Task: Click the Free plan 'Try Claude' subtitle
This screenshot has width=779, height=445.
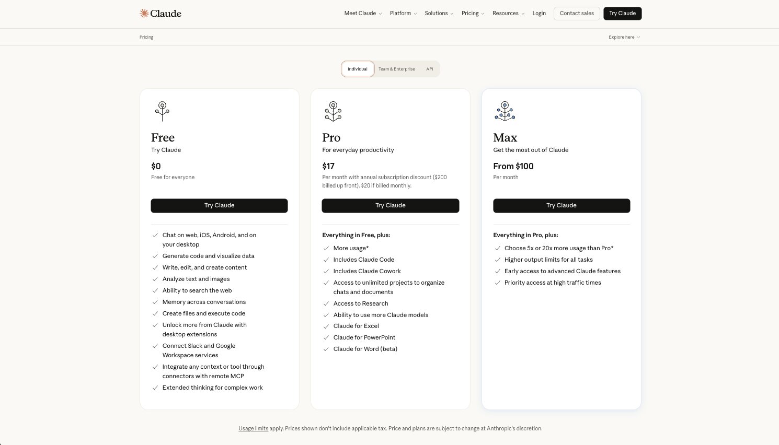Action: (166, 150)
